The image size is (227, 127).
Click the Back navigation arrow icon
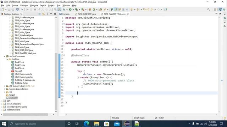click(152, 10)
